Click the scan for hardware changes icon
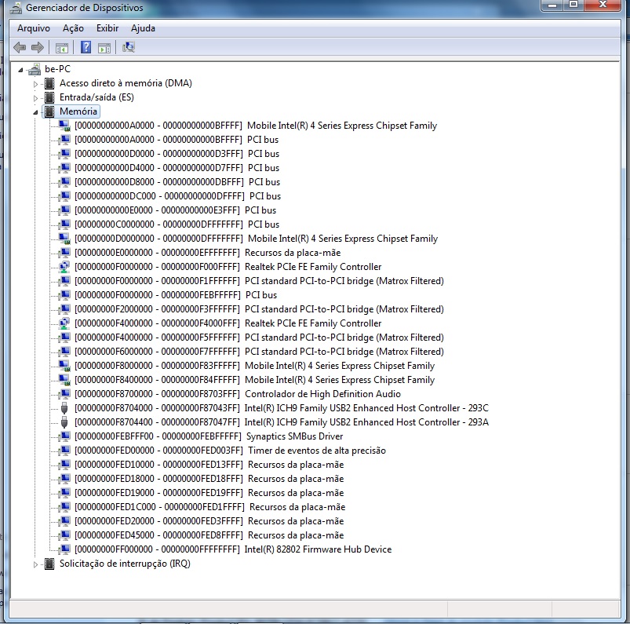Viewport: 630px width, 624px height. (129, 47)
